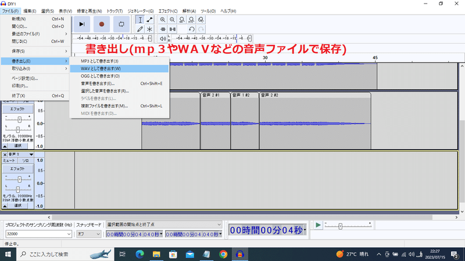This screenshot has width=465, height=261.
Task: Click the Skip to End transport button
Action: click(81, 24)
